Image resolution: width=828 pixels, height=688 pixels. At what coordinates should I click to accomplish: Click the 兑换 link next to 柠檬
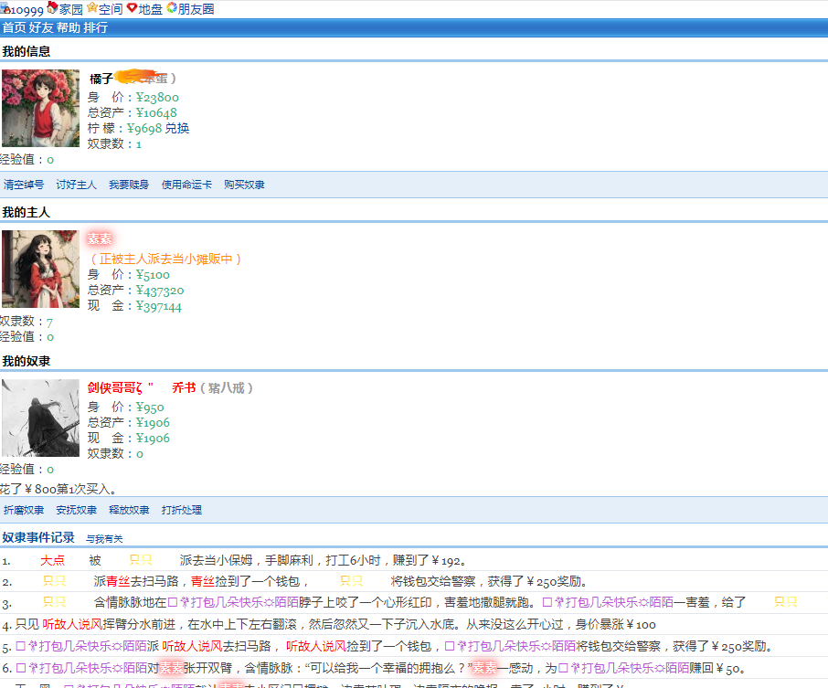pyautogui.click(x=177, y=128)
